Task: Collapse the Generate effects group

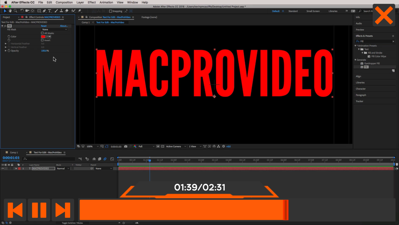Action: [356, 60]
